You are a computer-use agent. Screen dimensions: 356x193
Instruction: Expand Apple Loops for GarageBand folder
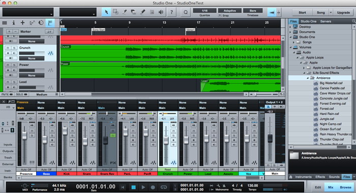pos(304,68)
